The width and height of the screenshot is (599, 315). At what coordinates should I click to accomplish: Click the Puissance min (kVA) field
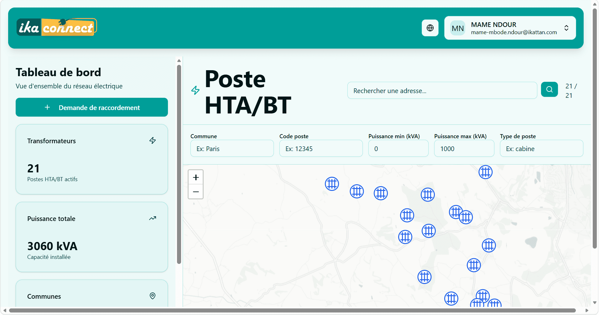[x=398, y=149]
